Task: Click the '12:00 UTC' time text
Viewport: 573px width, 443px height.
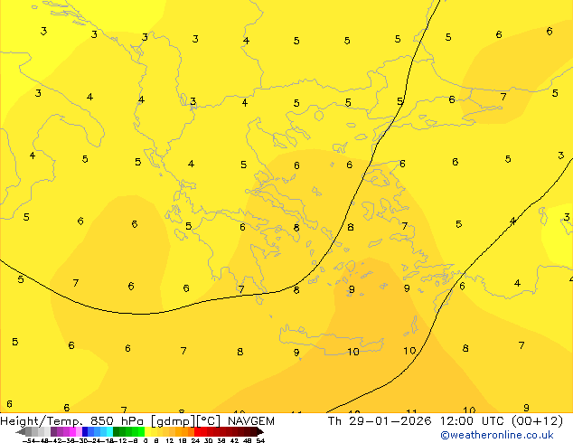Action: (x=472, y=421)
